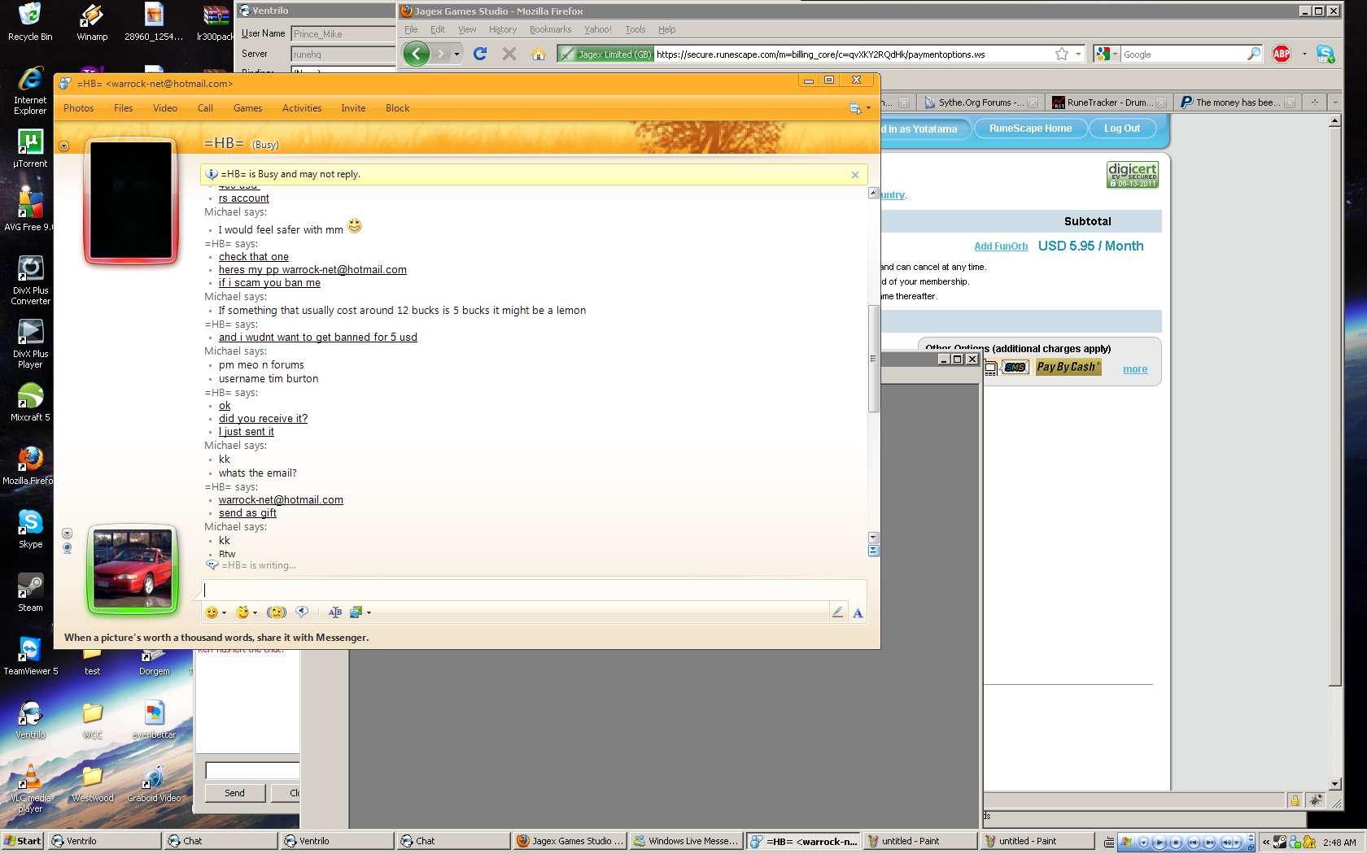This screenshot has height=854, width=1367.
Task: Click the change font letter-A icon
Action: [858, 613]
